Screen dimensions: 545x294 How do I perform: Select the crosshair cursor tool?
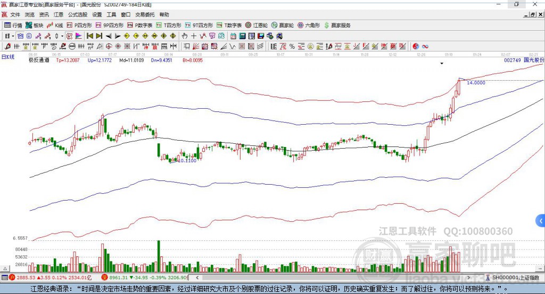194,36
